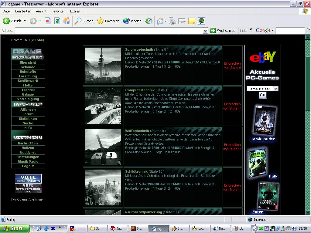The width and height of the screenshot is (311, 233).
Task: Open Windows Start button
Action: click(x=15, y=228)
